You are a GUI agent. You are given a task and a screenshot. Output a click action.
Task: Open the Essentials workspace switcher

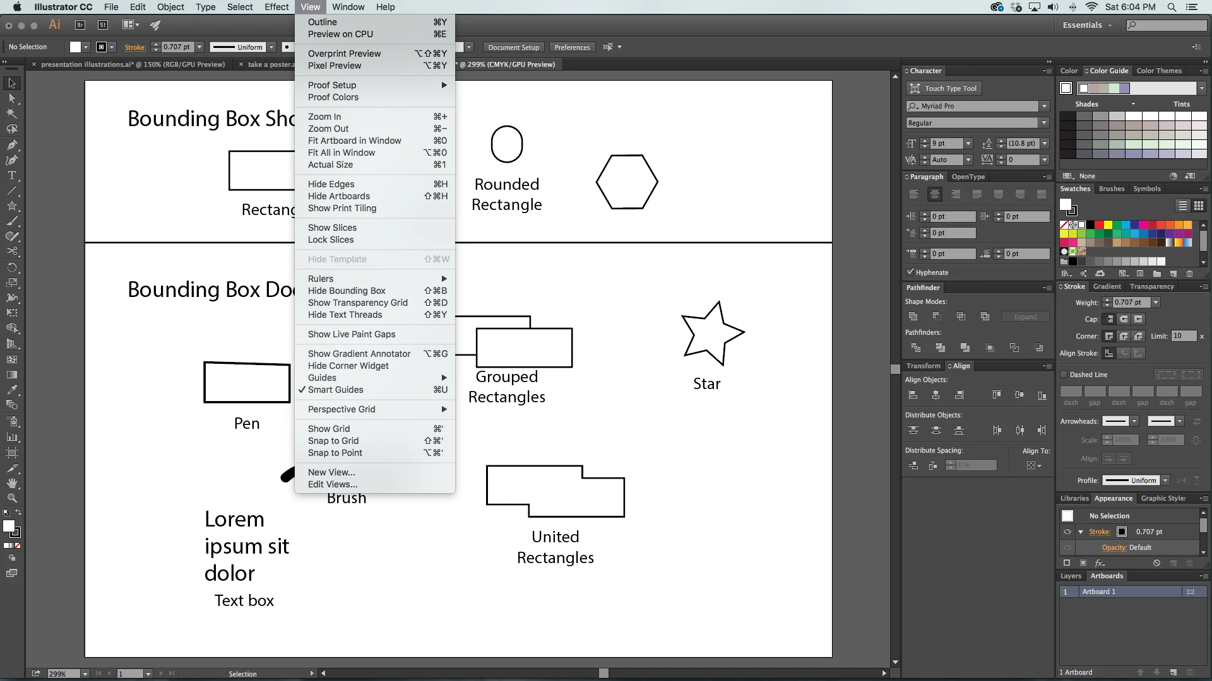pyautogui.click(x=1087, y=25)
